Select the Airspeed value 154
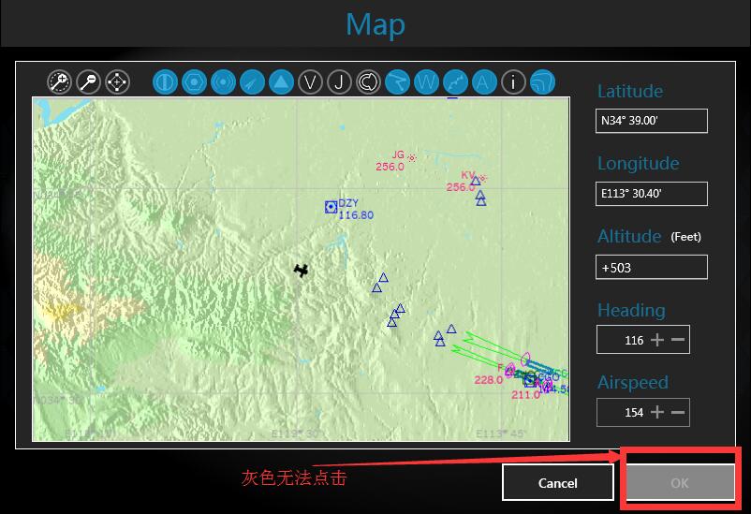Viewport: 751px width, 514px height. 634,413
